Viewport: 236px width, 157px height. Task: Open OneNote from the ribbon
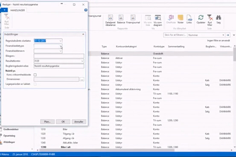[x=171, y=19]
